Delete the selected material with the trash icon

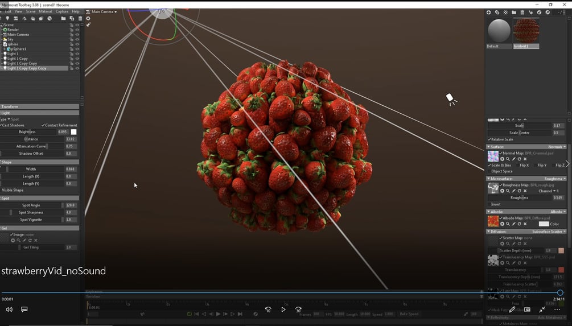coord(522,13)
